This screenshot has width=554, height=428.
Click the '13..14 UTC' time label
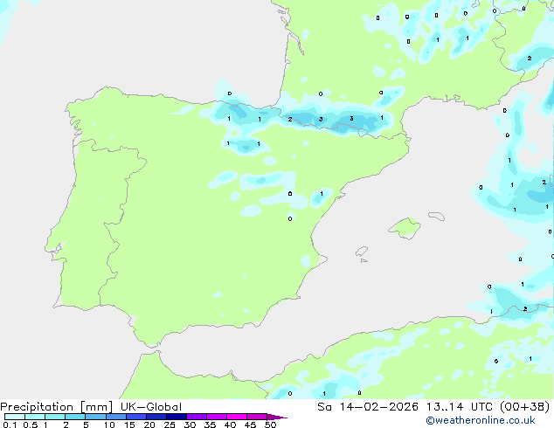(459, 407)
